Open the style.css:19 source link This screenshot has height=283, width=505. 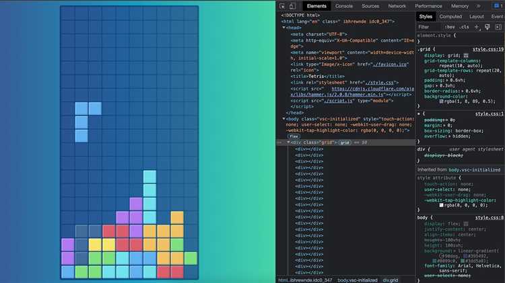tap(488, 49)
